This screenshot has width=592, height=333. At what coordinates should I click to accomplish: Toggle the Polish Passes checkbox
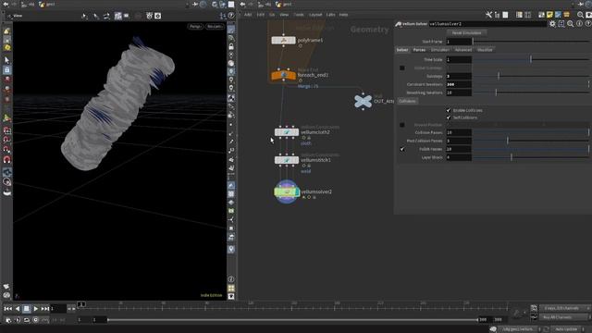tap(402, 149)
